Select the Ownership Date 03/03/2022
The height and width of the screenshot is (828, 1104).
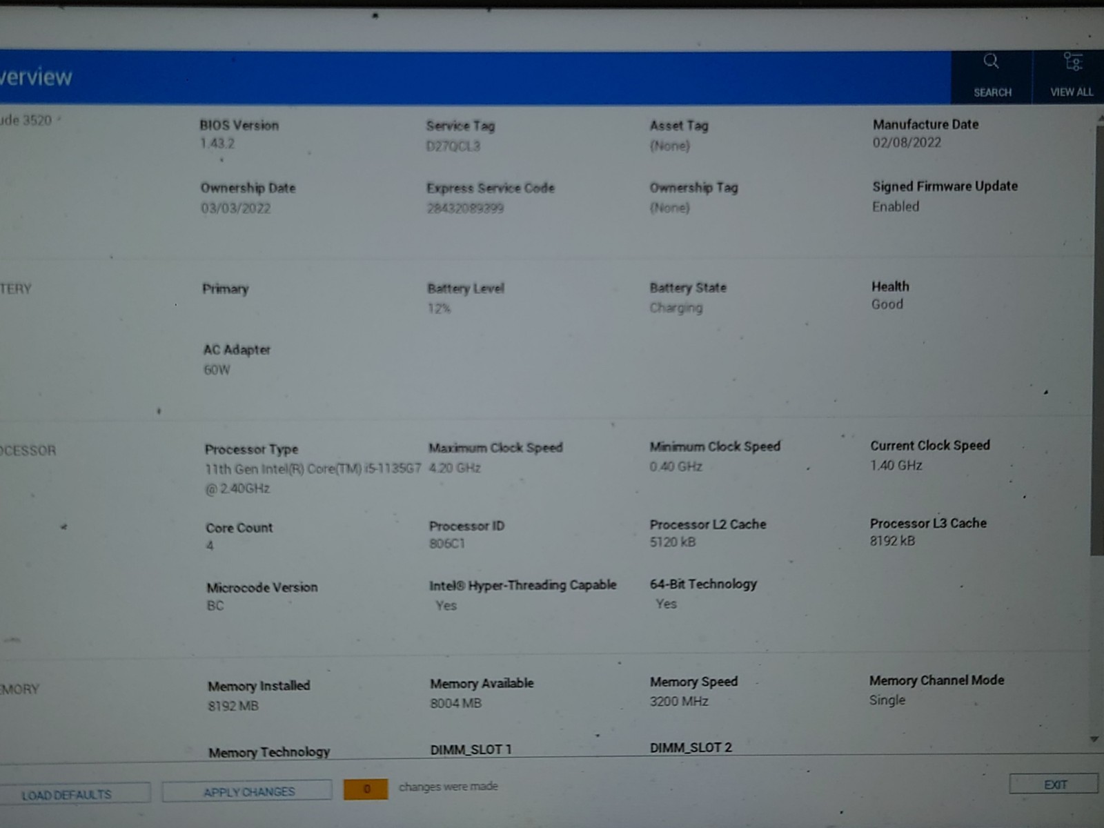pos(235,208)
